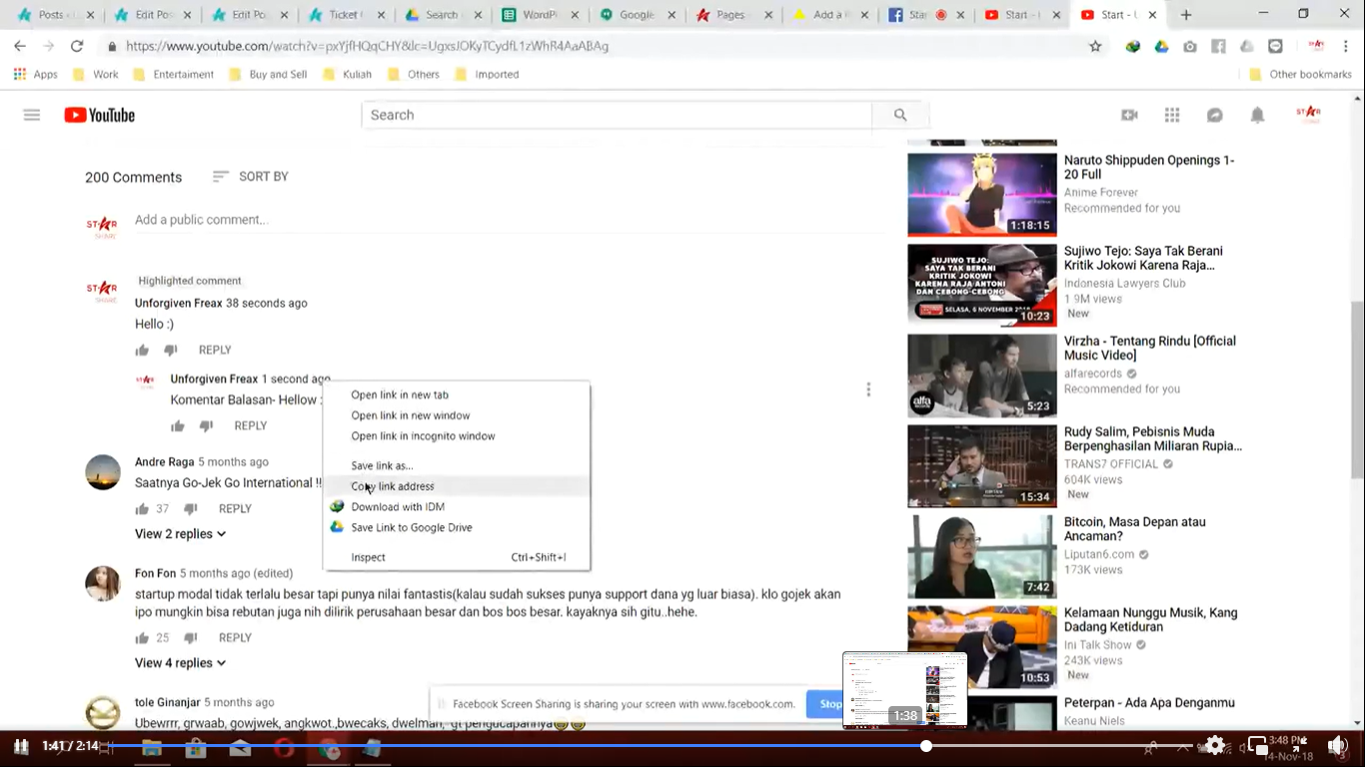
Task: Bookmark this page with the star icon
Action: click(1095, 46)
